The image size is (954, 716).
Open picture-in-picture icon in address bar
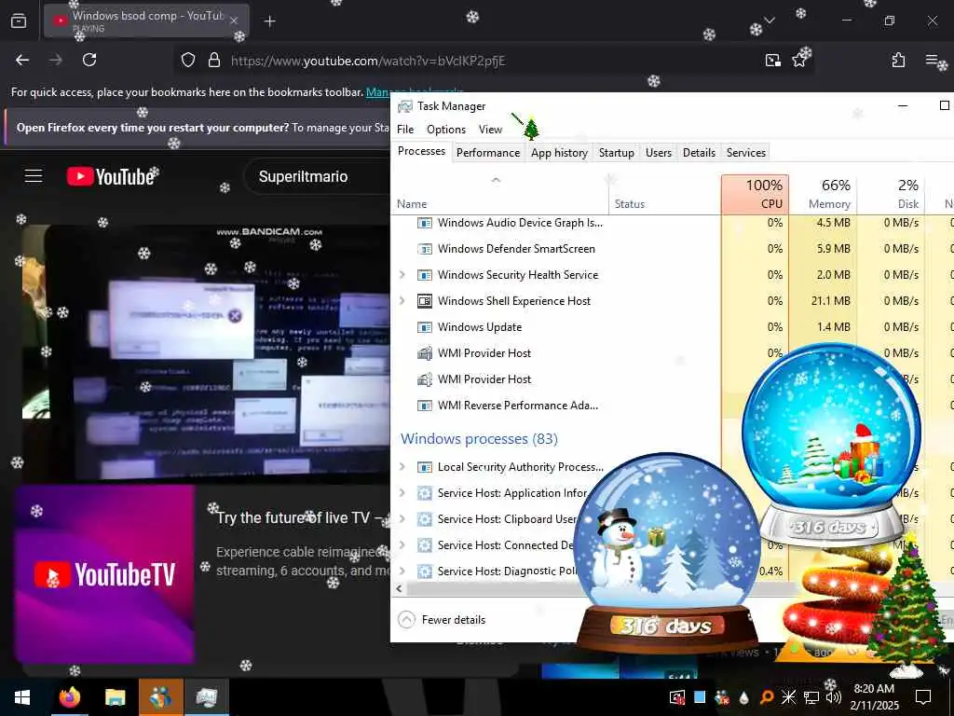point(772,61)
